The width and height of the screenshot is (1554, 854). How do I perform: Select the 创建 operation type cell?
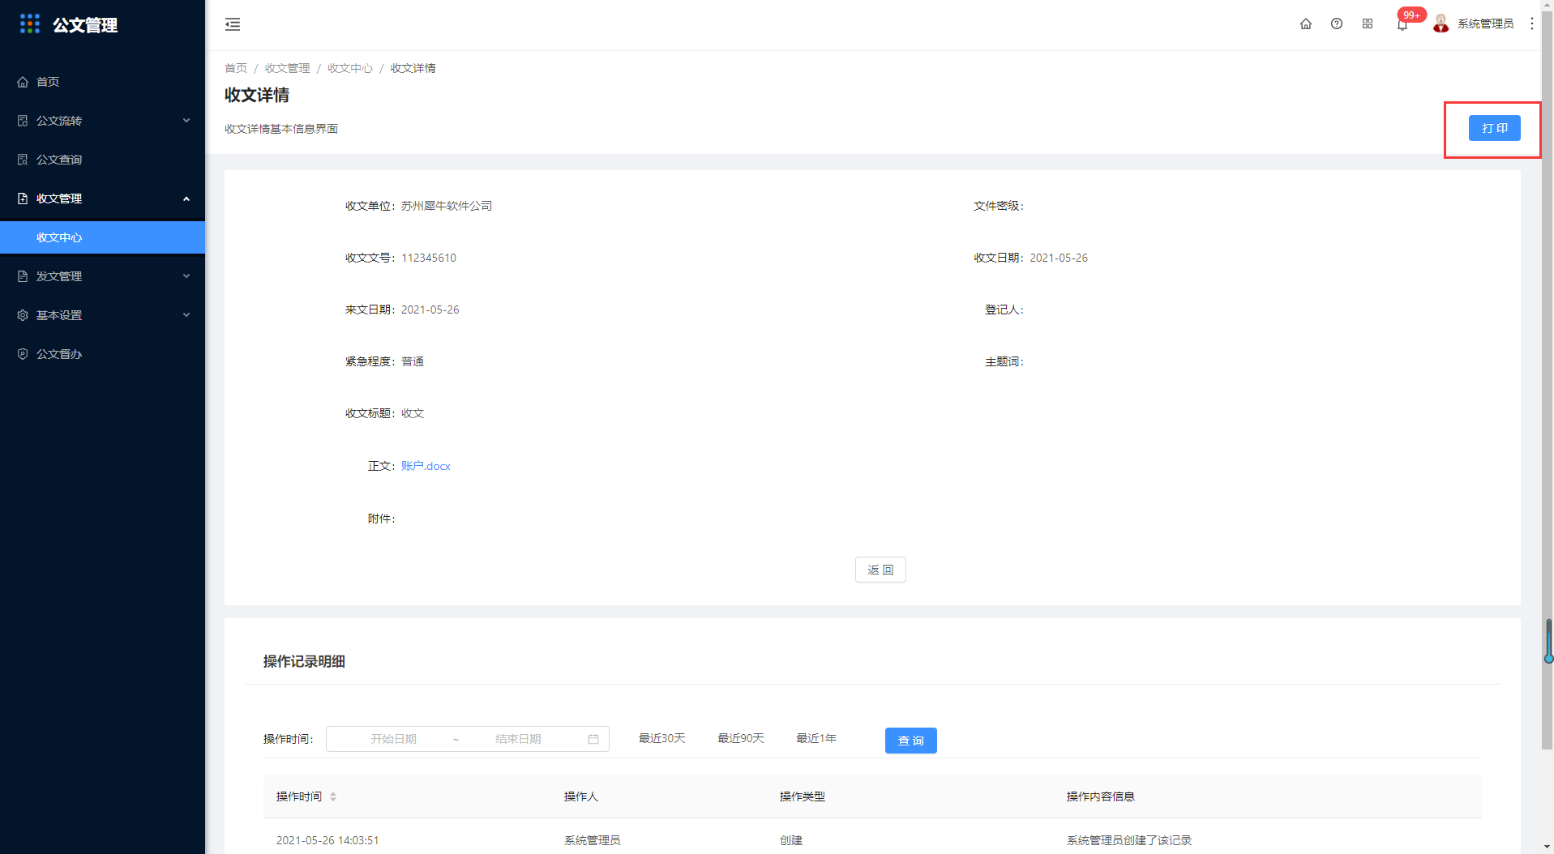pyautogui.click(x=791, y=840)
